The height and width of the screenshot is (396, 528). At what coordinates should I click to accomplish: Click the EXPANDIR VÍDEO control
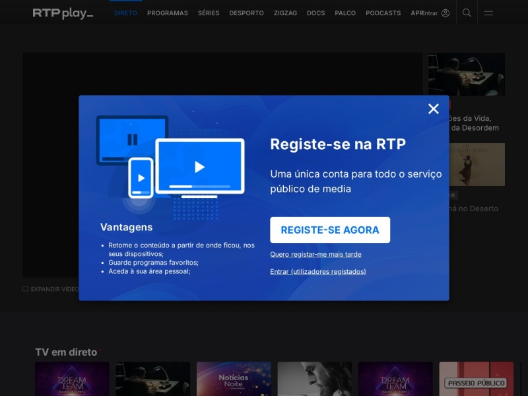click(51, 289)
